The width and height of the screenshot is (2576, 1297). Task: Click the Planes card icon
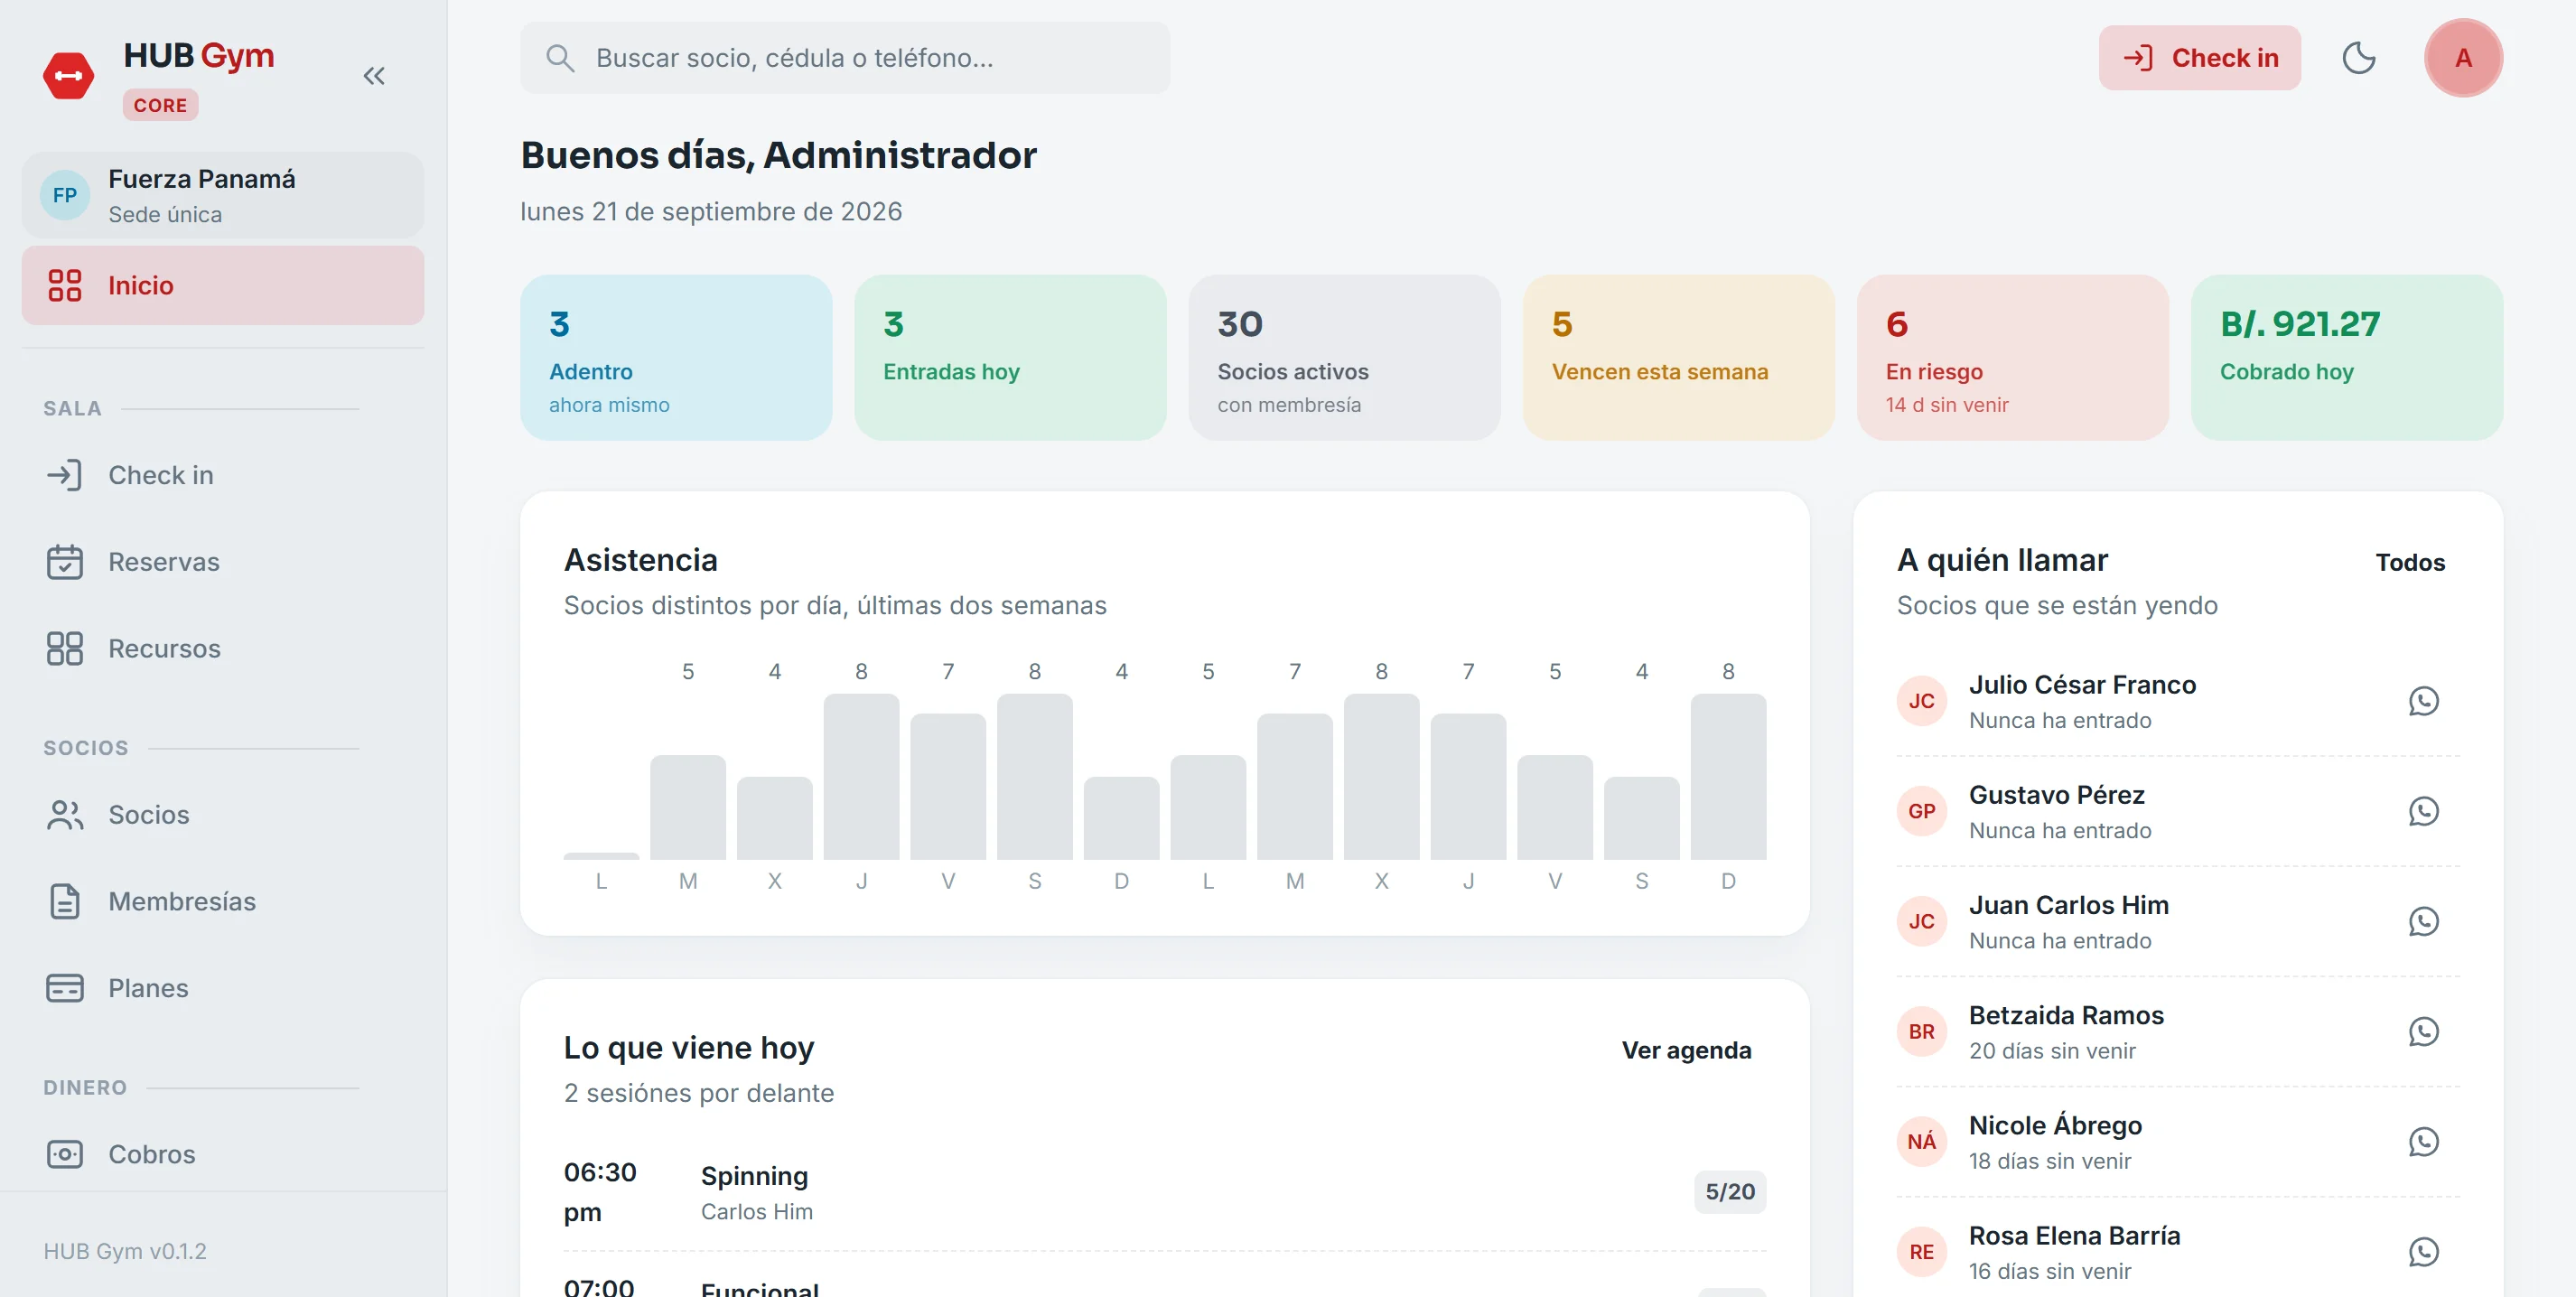(65, 988)
